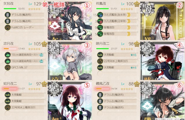185x120 pixels.
Task: Click the torpedo bomber icon for 九七式艦攻(友永隊)
Action: click(x=100, y=15)
